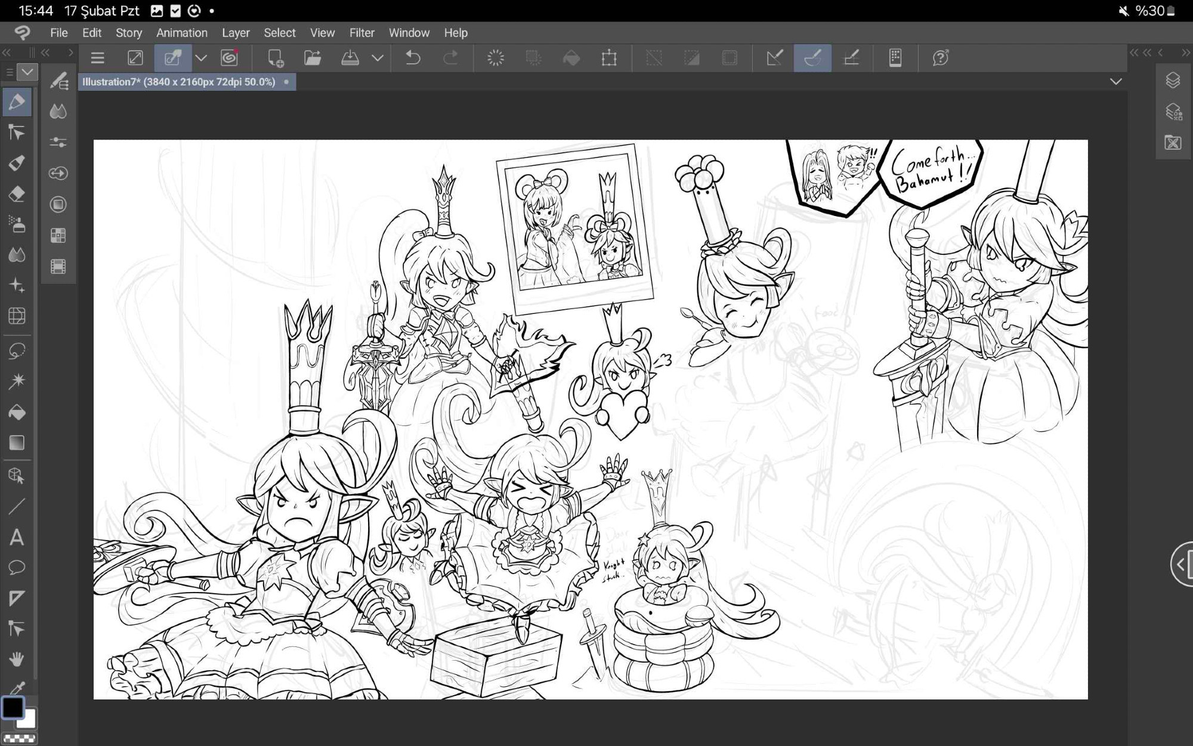Select the Text tool
1193x746 pixels.
17,538
